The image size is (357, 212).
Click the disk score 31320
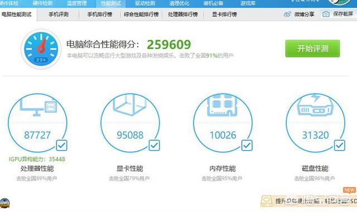(x=315, y=135)
